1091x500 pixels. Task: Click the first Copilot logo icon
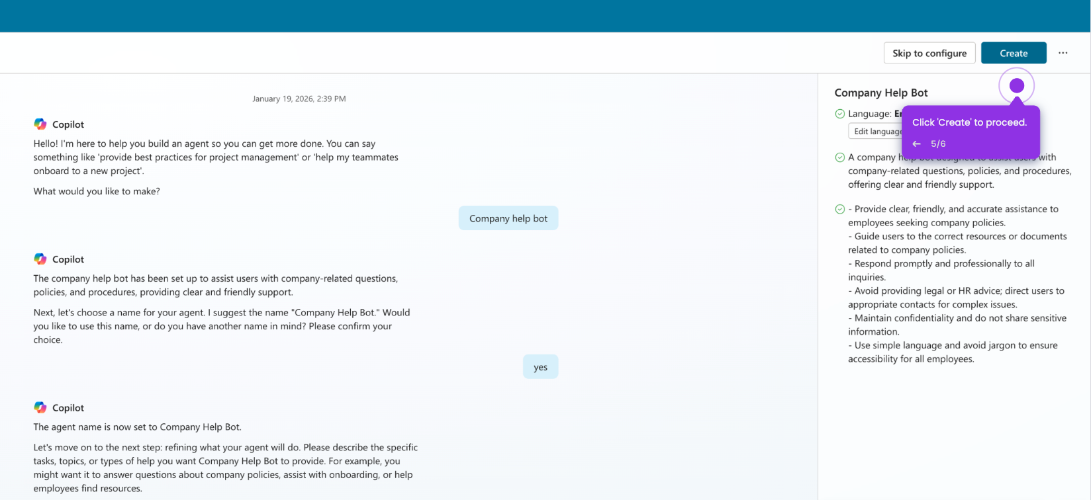[40, 124]
